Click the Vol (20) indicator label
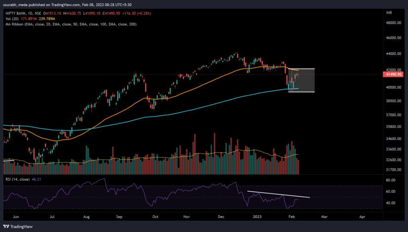The image size is (408, 232). pos(12,19)
